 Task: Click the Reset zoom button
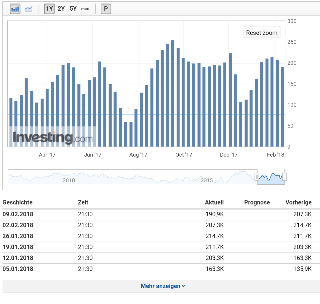[x=262, y=33]
